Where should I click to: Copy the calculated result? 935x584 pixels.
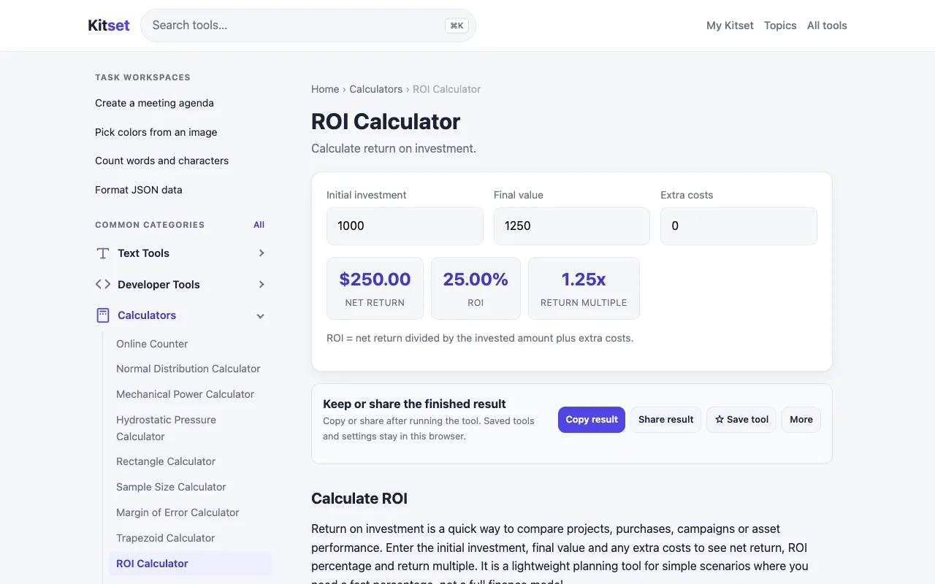point(592,420)
